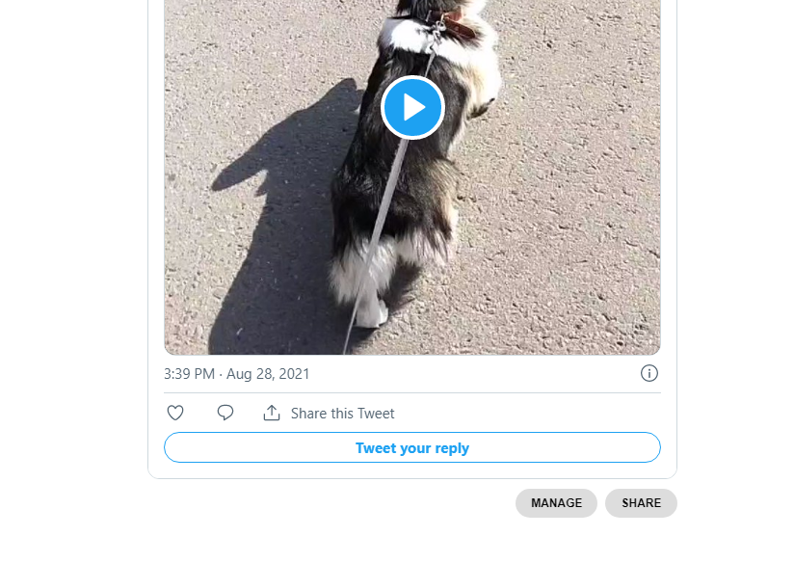794x563 pixels.
Task: Click the white play triangle icon
Action: (x=414, y=107)
